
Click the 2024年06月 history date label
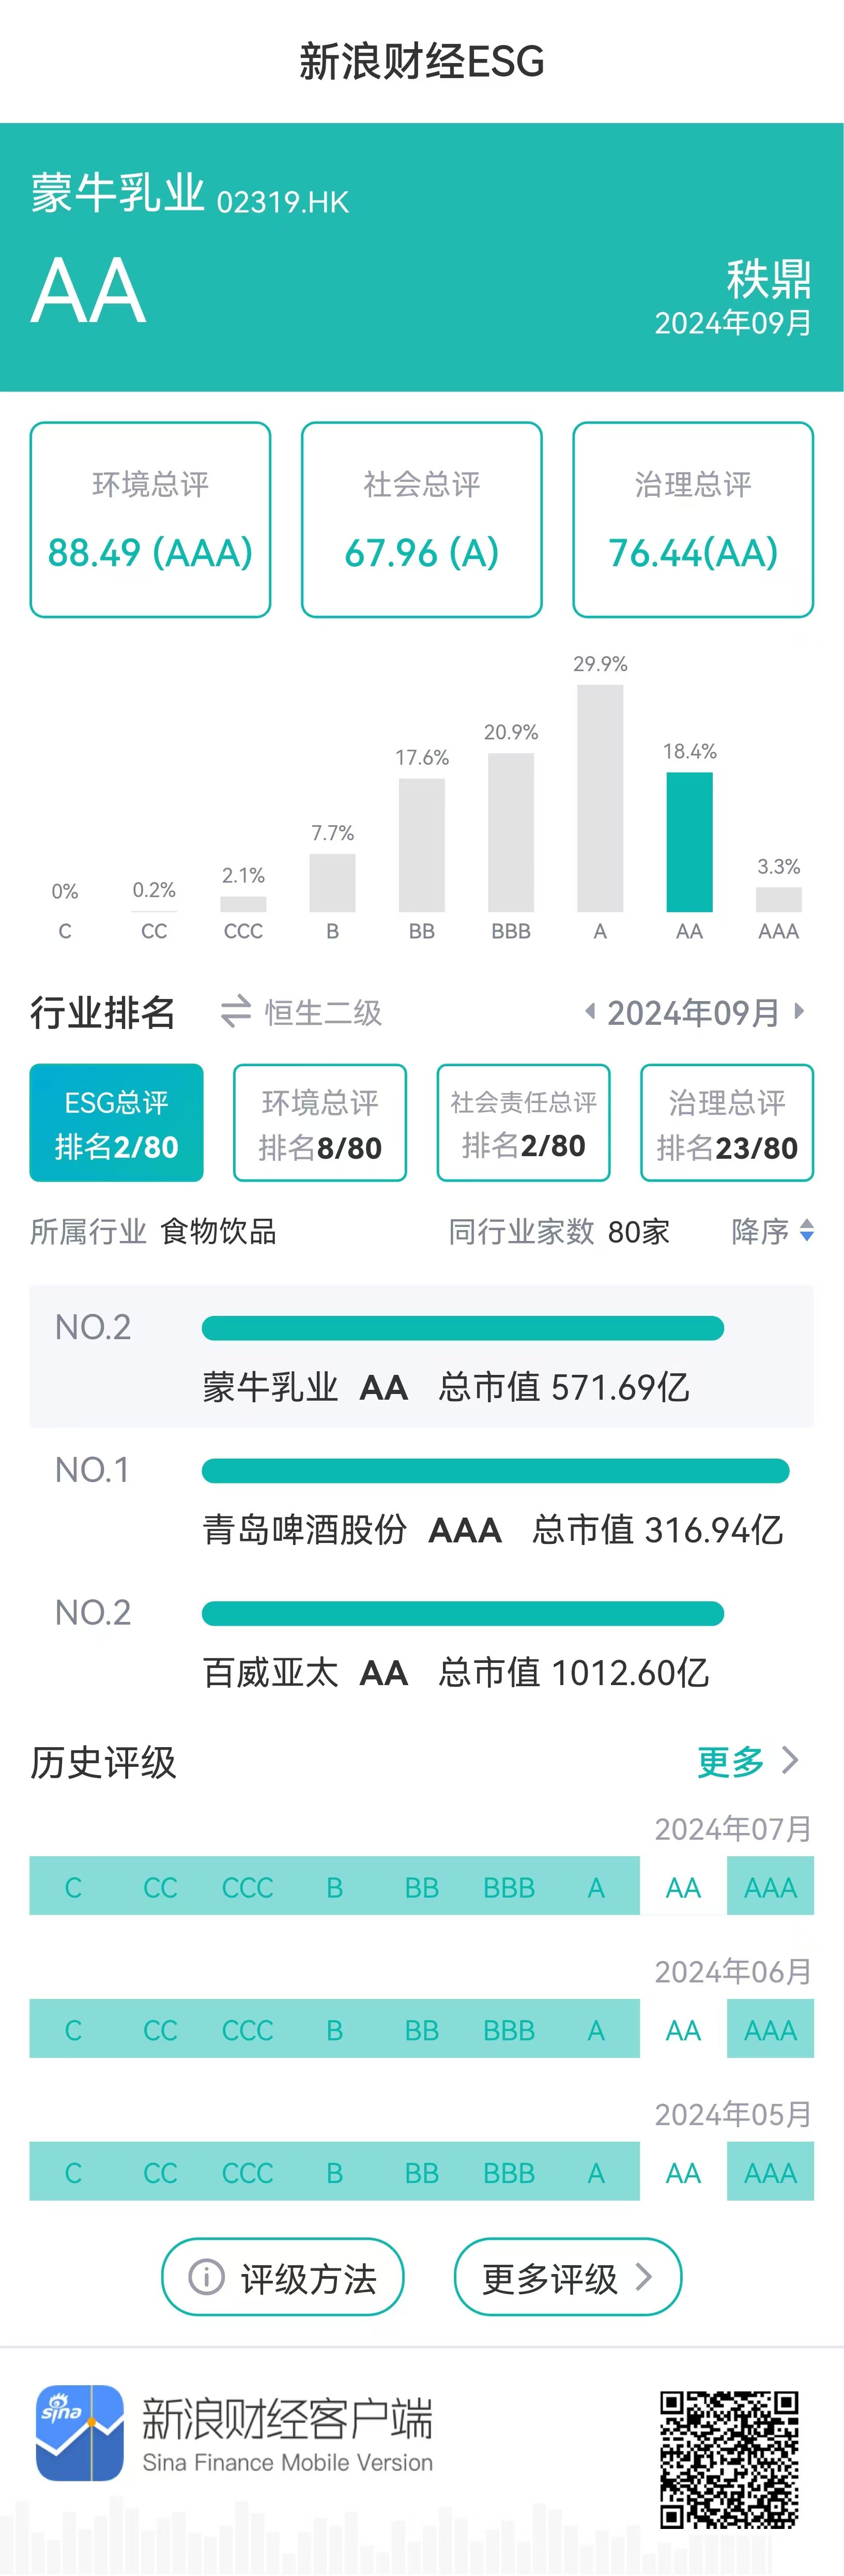click(x=733, y=1972)
